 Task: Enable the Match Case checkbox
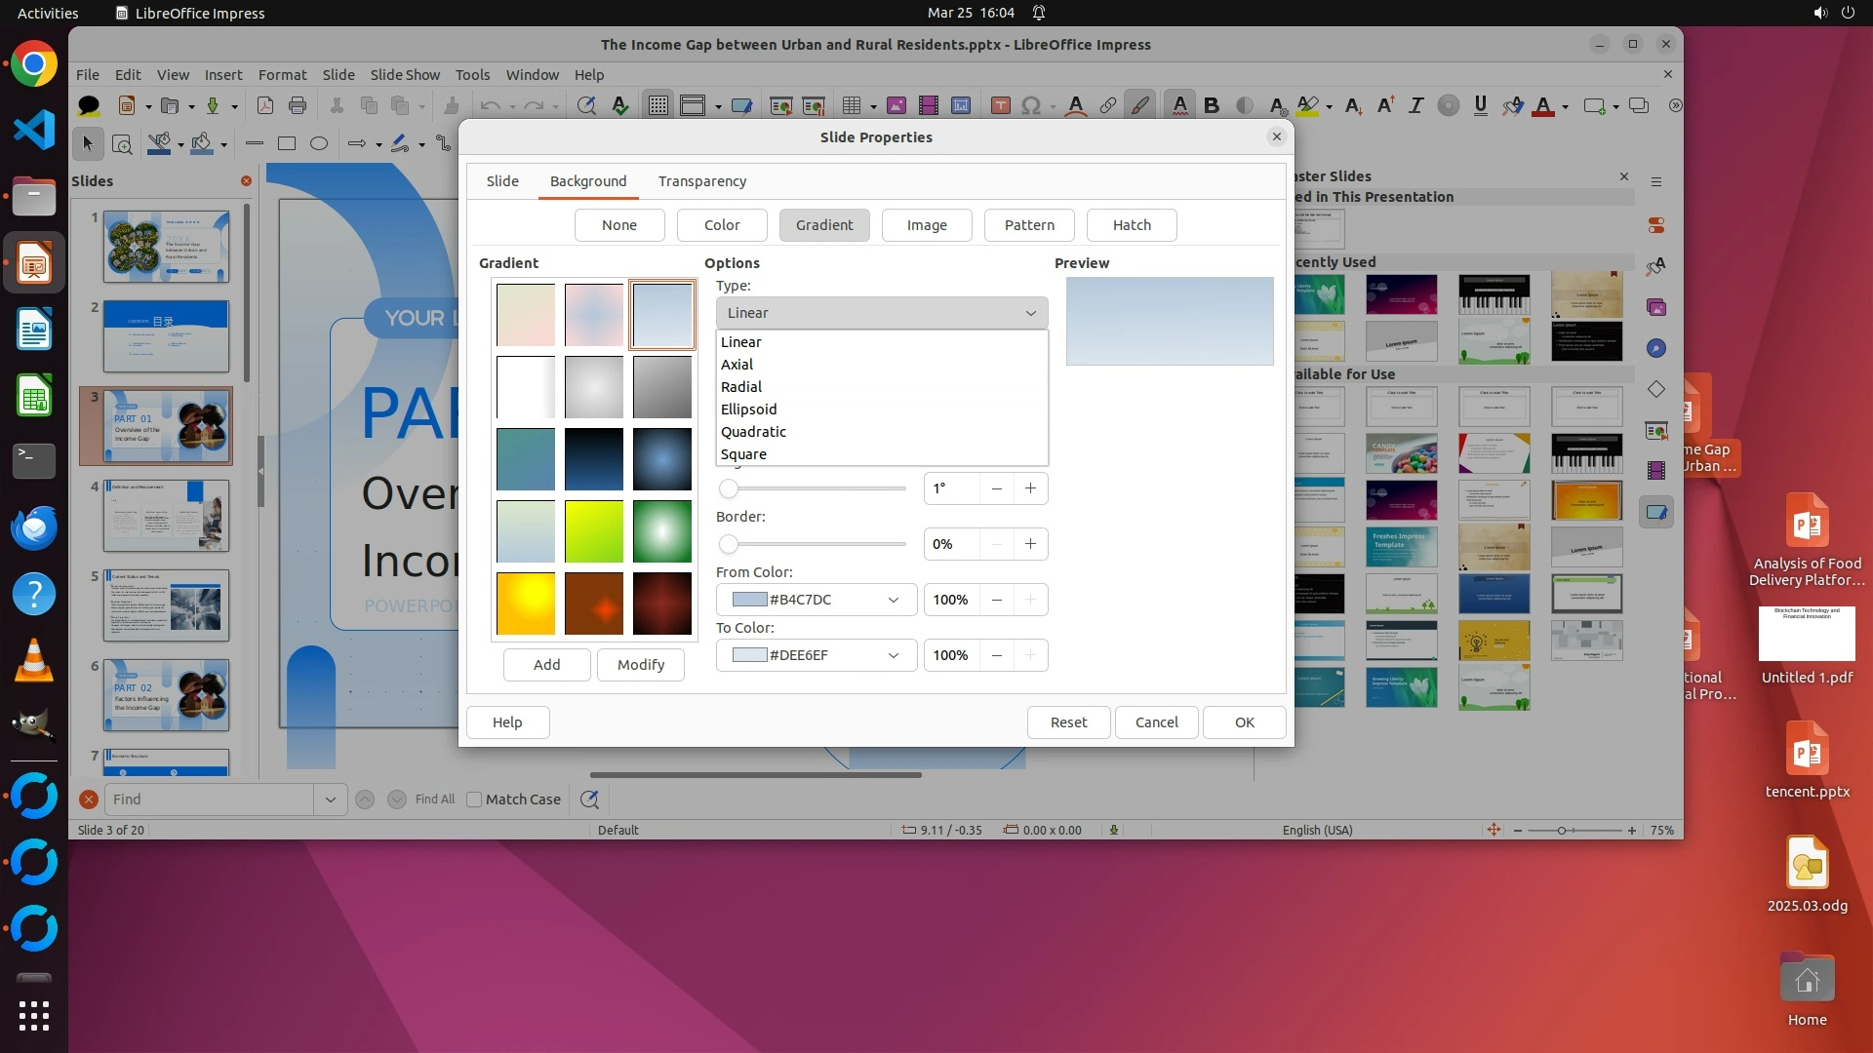[x=475, y=799]
